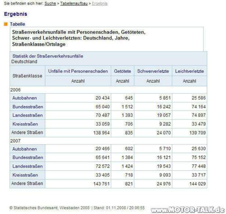Click the greyed Ergebnis breadcrumb

pos(99,4)
